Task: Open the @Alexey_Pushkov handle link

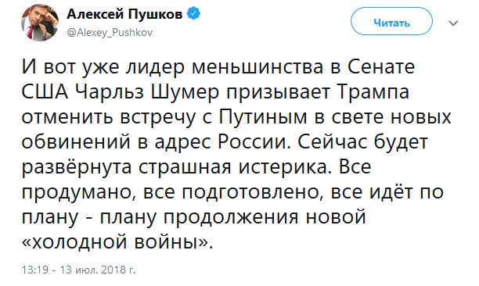Action: [x=110, y=33]
